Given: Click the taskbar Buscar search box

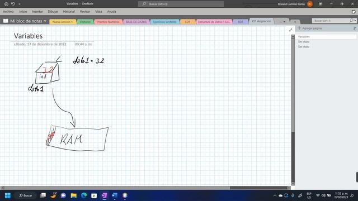Looking at the screenshot, I should coord(25,195).
